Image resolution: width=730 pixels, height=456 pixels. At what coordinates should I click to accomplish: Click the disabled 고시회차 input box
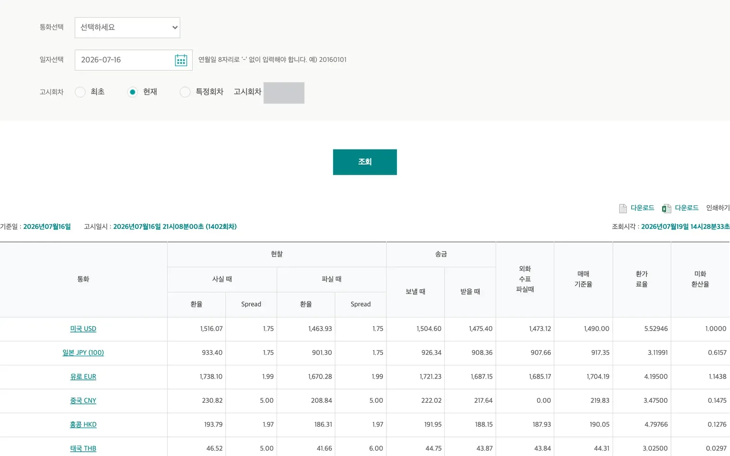pos(284,93)
